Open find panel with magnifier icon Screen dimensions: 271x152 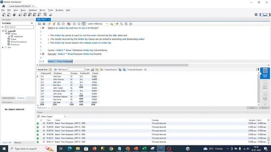tap(122, 24)
